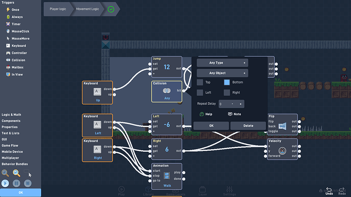Increase Repeat Delay with plus stepper
The image size is (351, 197).
click(241, 104)
